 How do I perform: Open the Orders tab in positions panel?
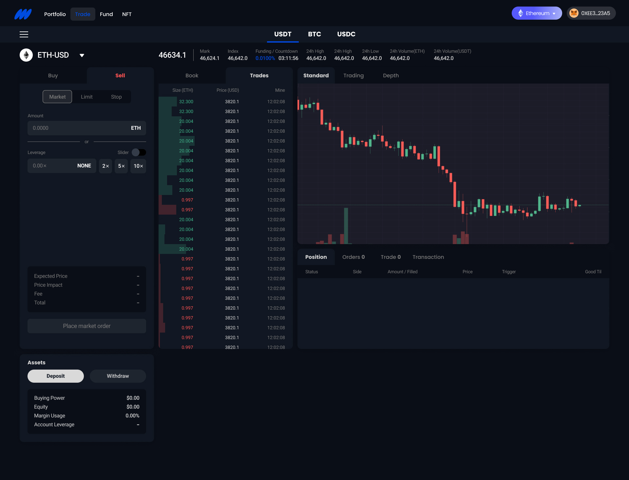pos(353,257)
